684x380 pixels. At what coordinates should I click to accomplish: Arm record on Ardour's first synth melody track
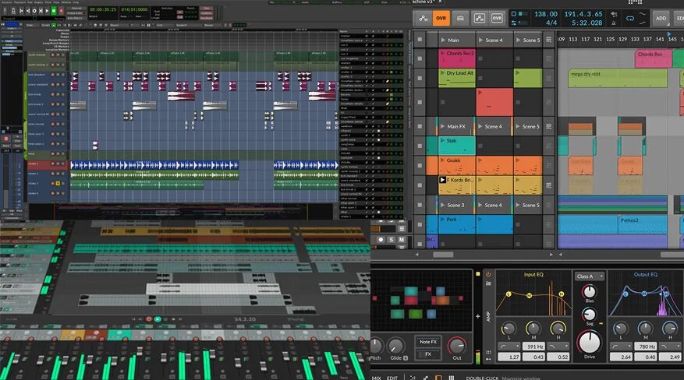coord(53,55)
